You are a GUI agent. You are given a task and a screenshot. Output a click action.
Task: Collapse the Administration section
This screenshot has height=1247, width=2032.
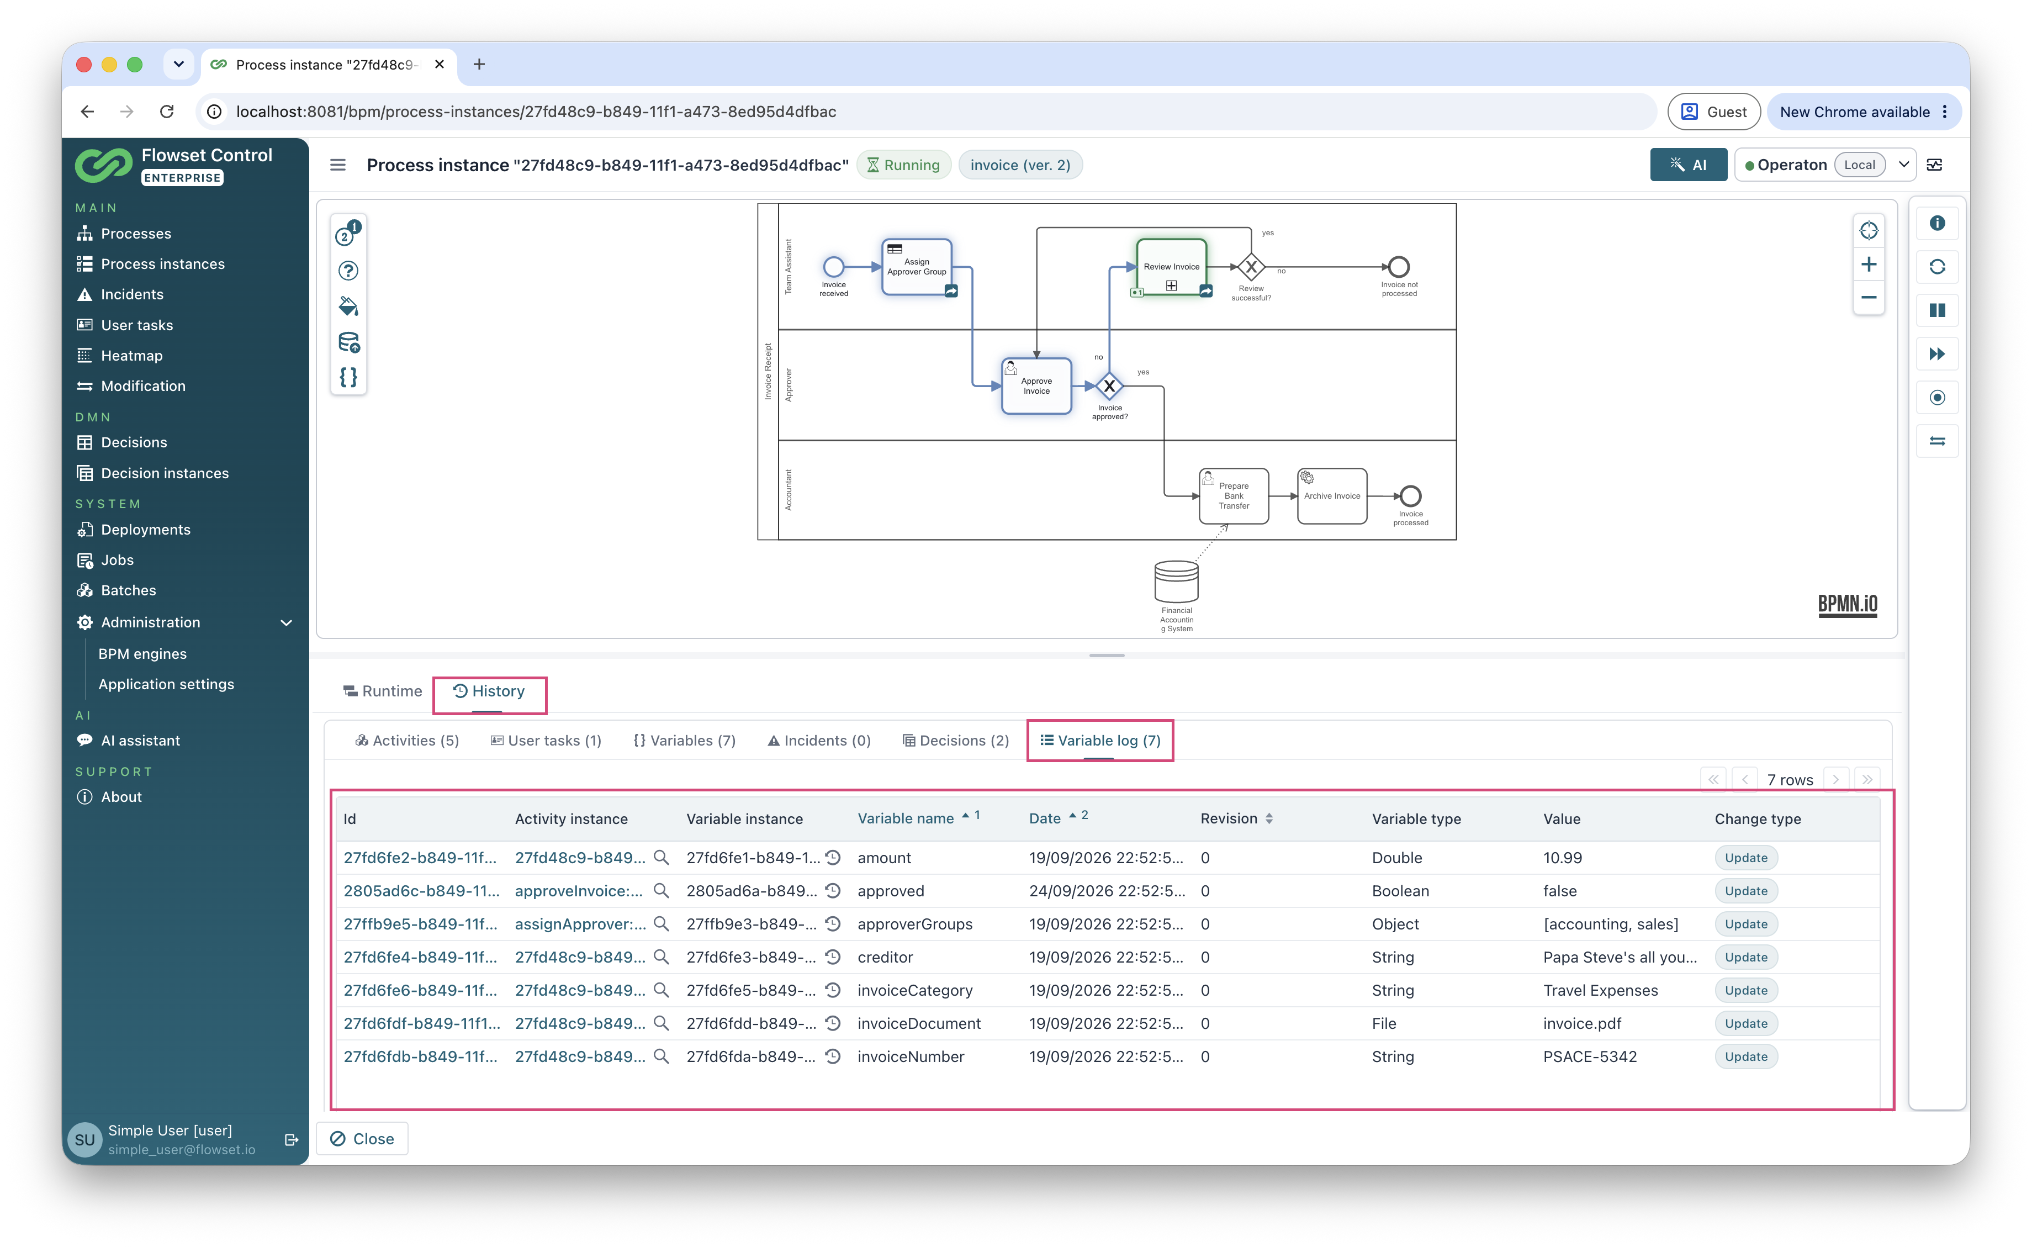[286, 623]
